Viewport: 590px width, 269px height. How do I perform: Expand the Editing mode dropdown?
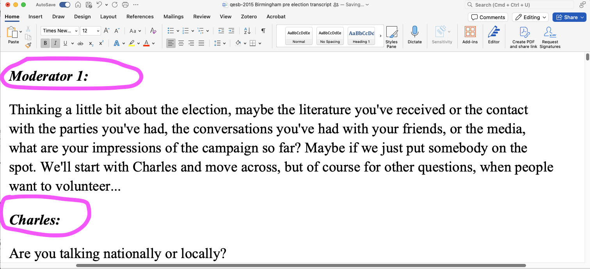click(530, 17)
